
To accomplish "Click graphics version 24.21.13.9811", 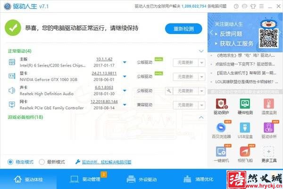I will (104, 73).
